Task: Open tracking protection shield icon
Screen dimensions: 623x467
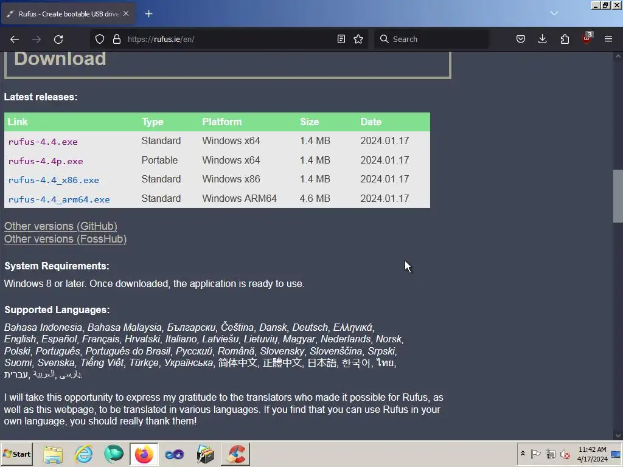Action: pos(100,39)
